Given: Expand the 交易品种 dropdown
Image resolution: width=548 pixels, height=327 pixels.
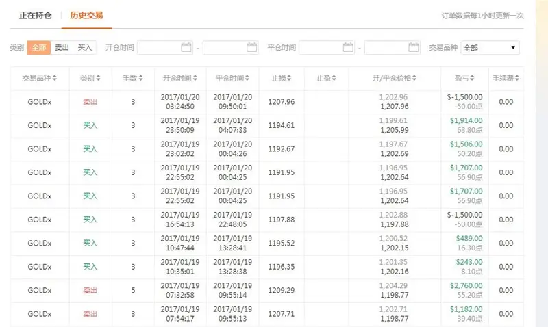Looking at the screenshot, I should tap(490, 47).
